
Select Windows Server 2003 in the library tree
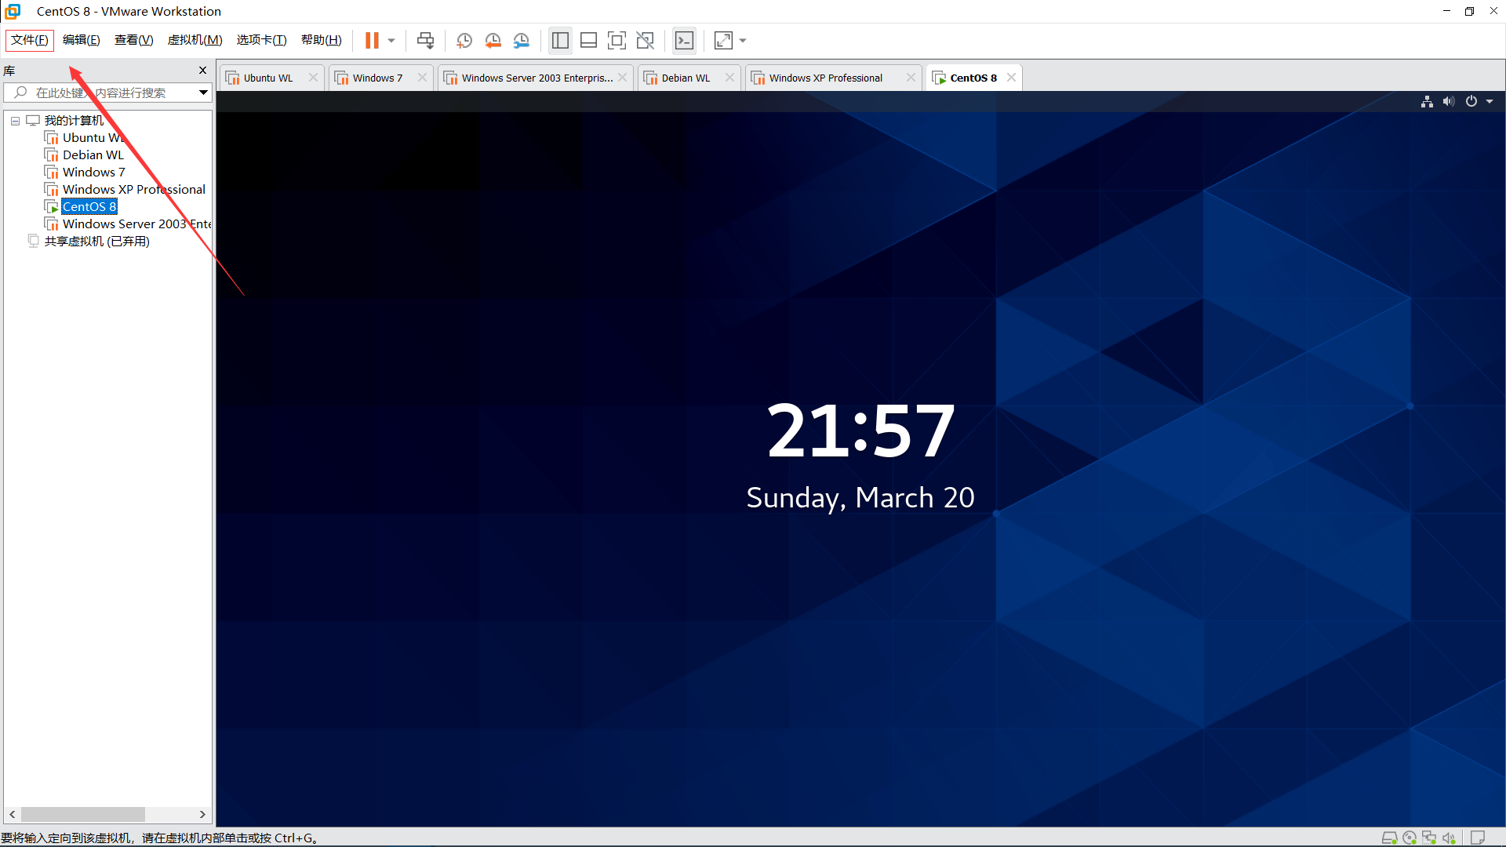136,224
